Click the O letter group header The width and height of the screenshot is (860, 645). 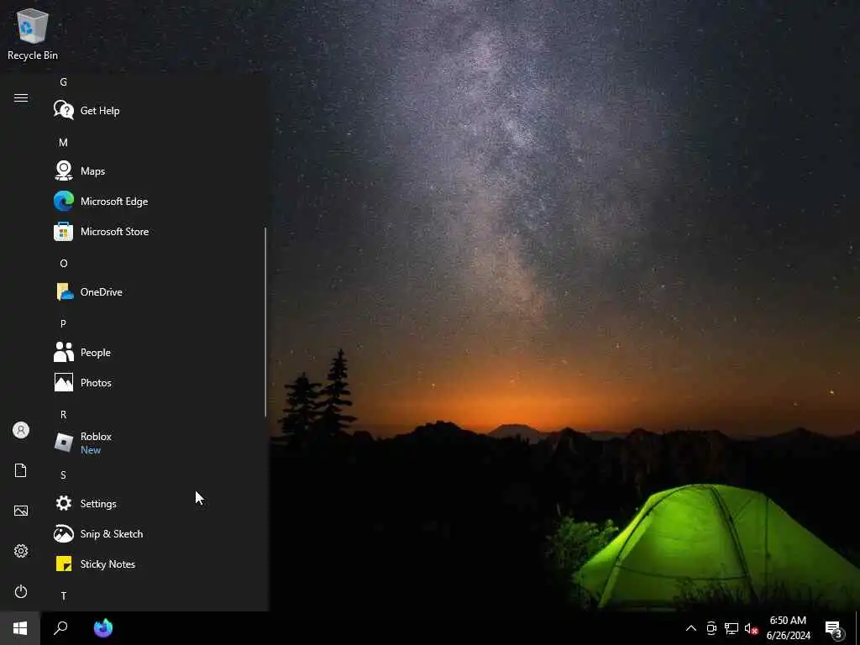(x=63, y=263)
